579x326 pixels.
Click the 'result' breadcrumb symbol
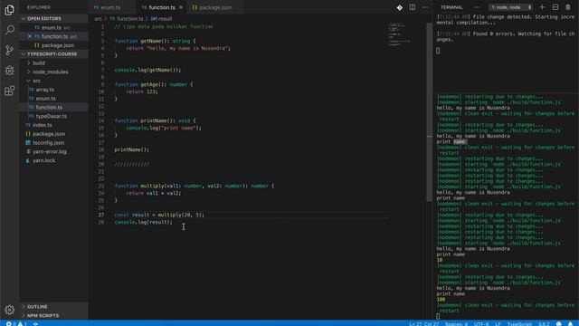pos(161,18)
